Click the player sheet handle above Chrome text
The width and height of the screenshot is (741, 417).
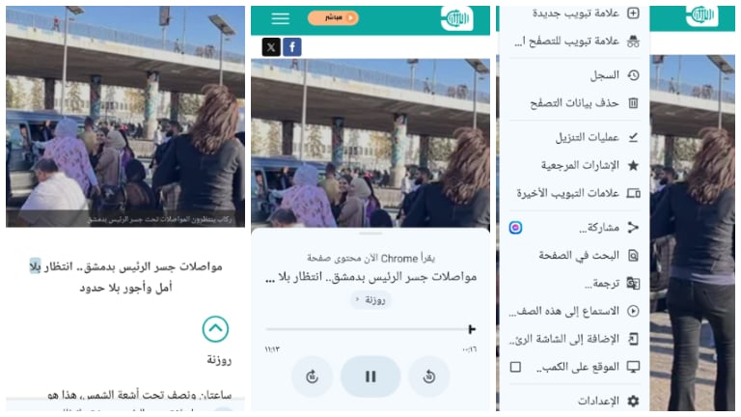370,233
